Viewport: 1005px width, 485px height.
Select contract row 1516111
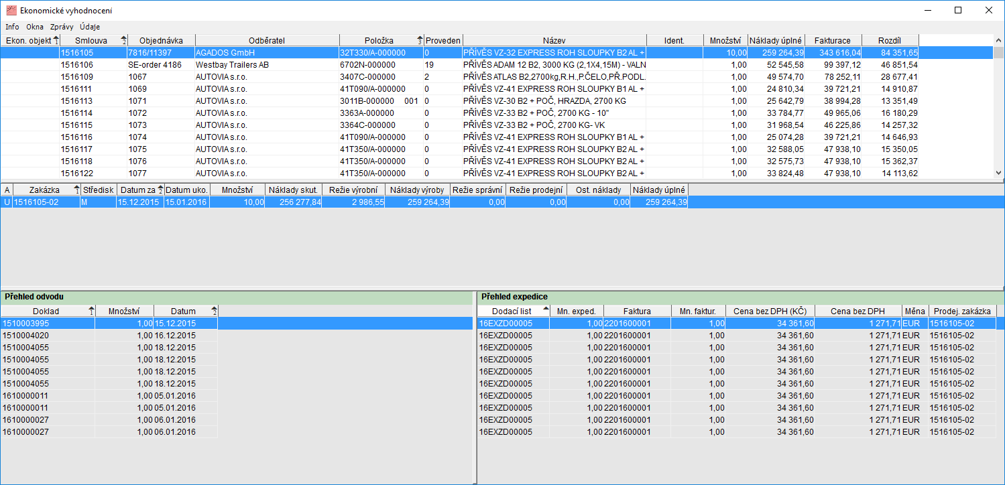[497, 89]
